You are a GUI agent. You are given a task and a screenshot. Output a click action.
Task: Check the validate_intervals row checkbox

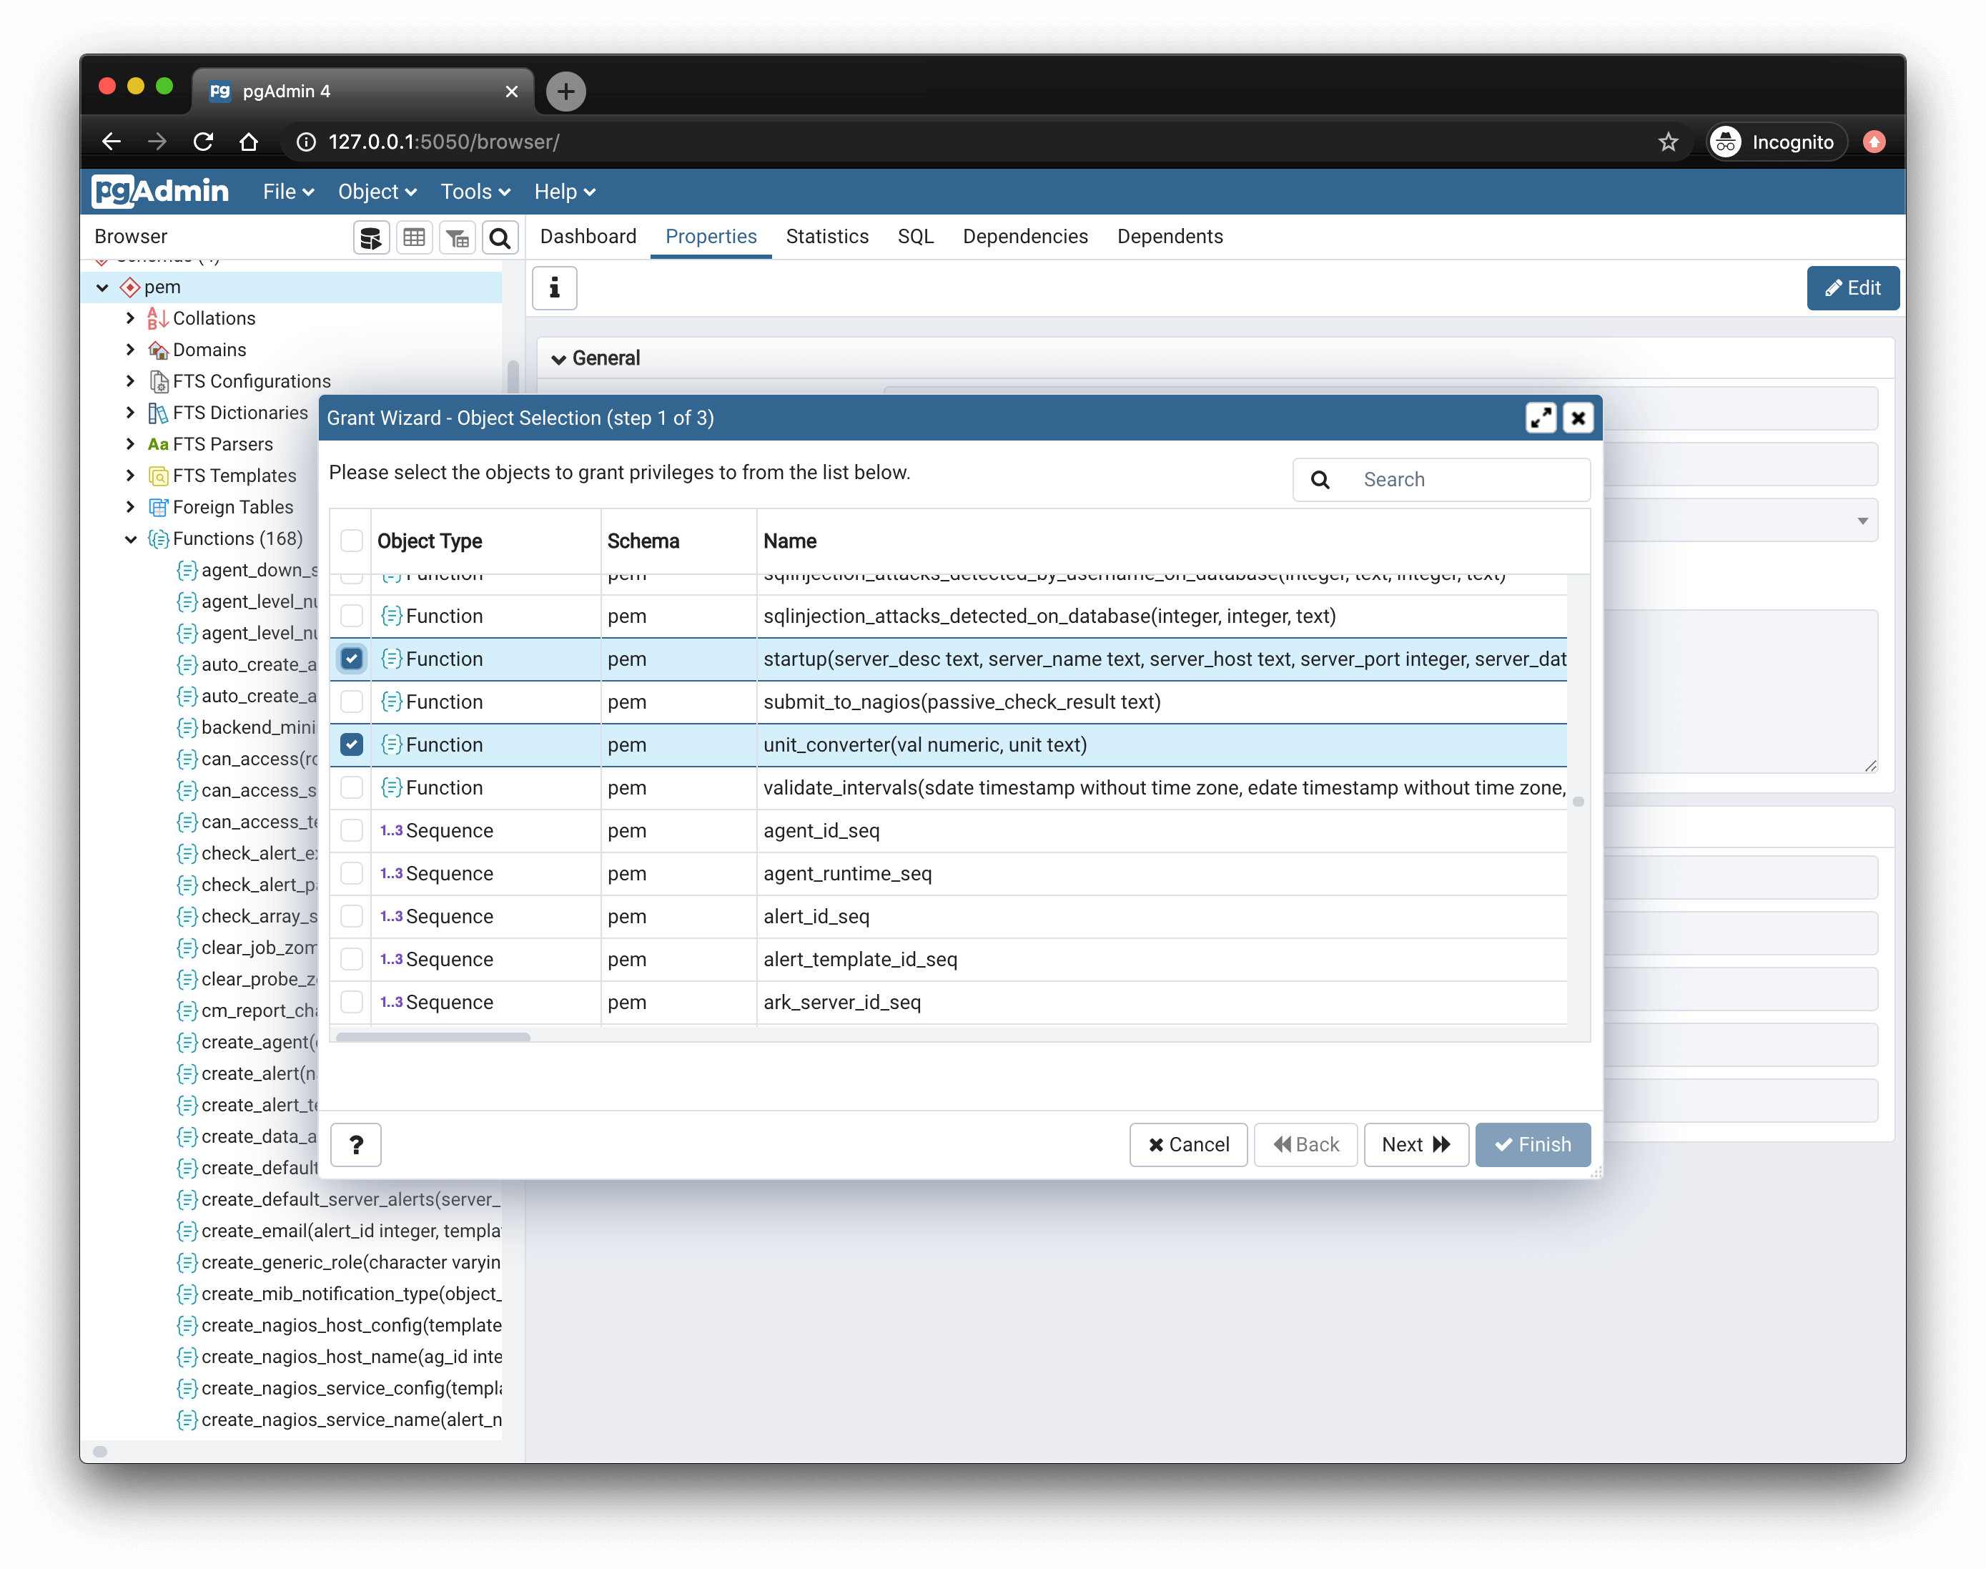[352, 787]
